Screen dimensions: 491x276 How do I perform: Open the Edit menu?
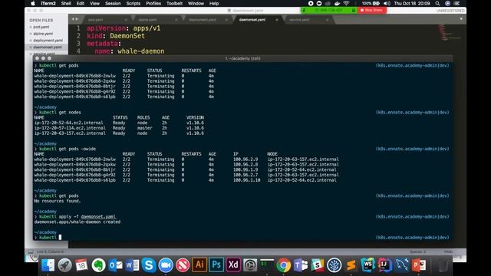click(x=81, y=3)
